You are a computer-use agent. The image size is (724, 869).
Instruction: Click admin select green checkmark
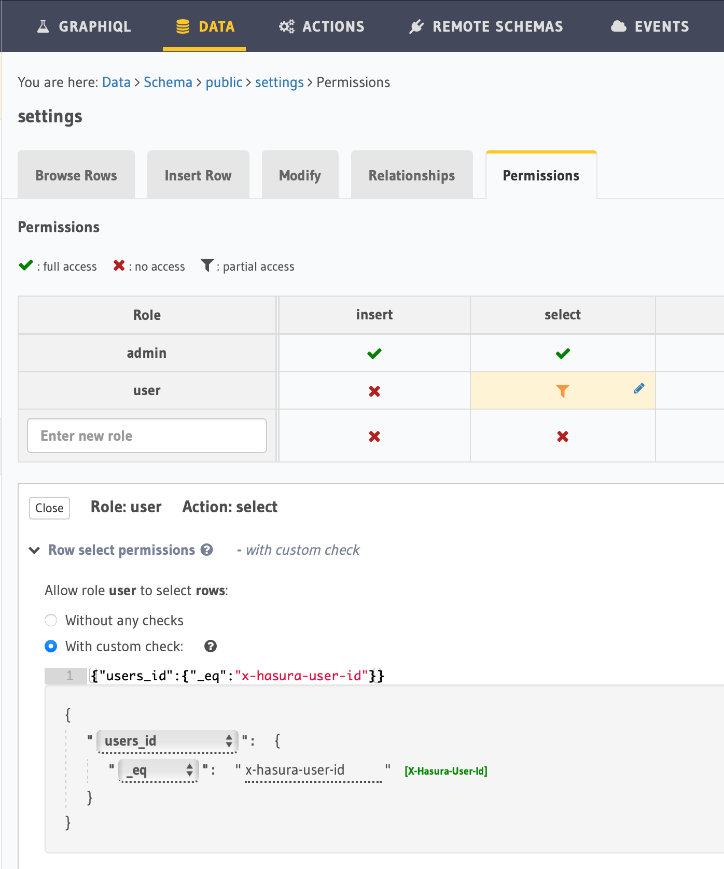pos(562,354)
